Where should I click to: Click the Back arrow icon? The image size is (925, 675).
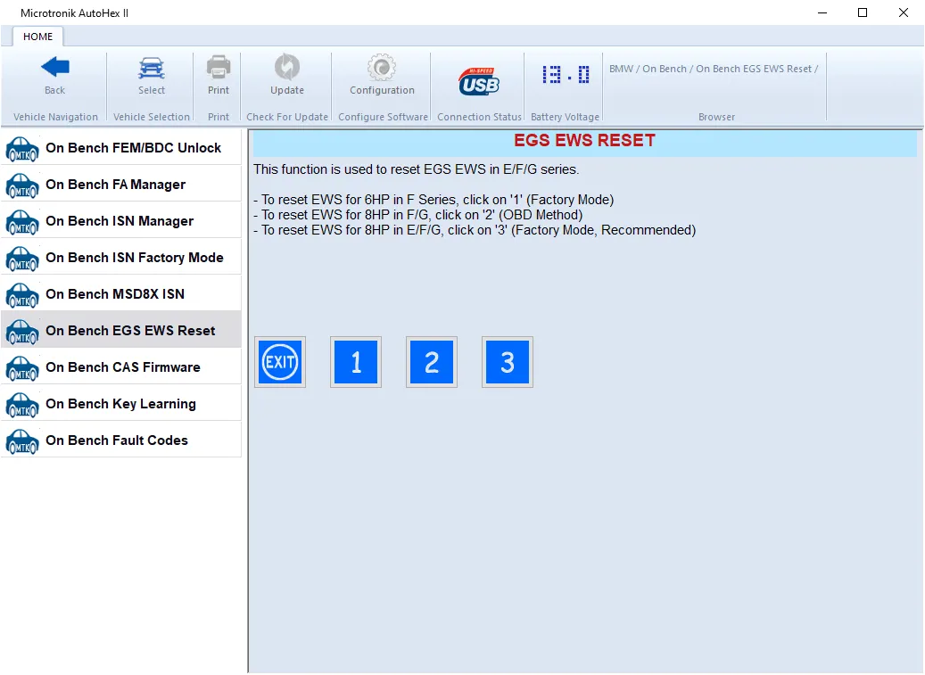point(55,67)
